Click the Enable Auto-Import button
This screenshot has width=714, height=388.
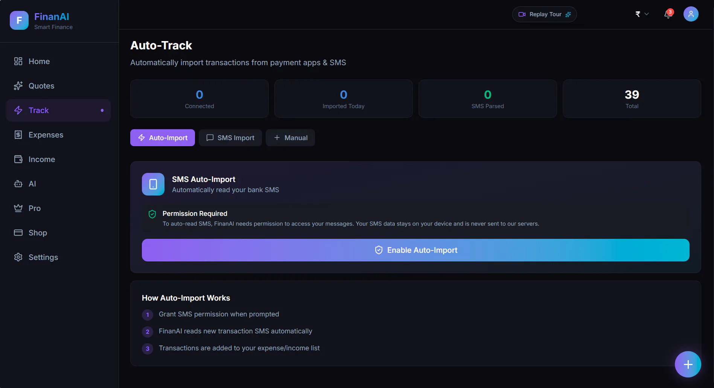[x=416, y=250]
